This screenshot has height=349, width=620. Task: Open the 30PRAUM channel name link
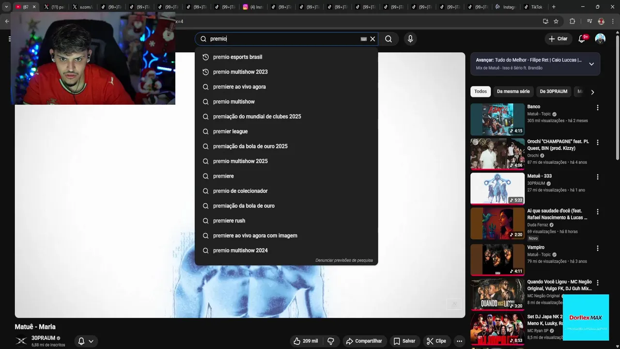pyautogui.click(x=43, y=338)
